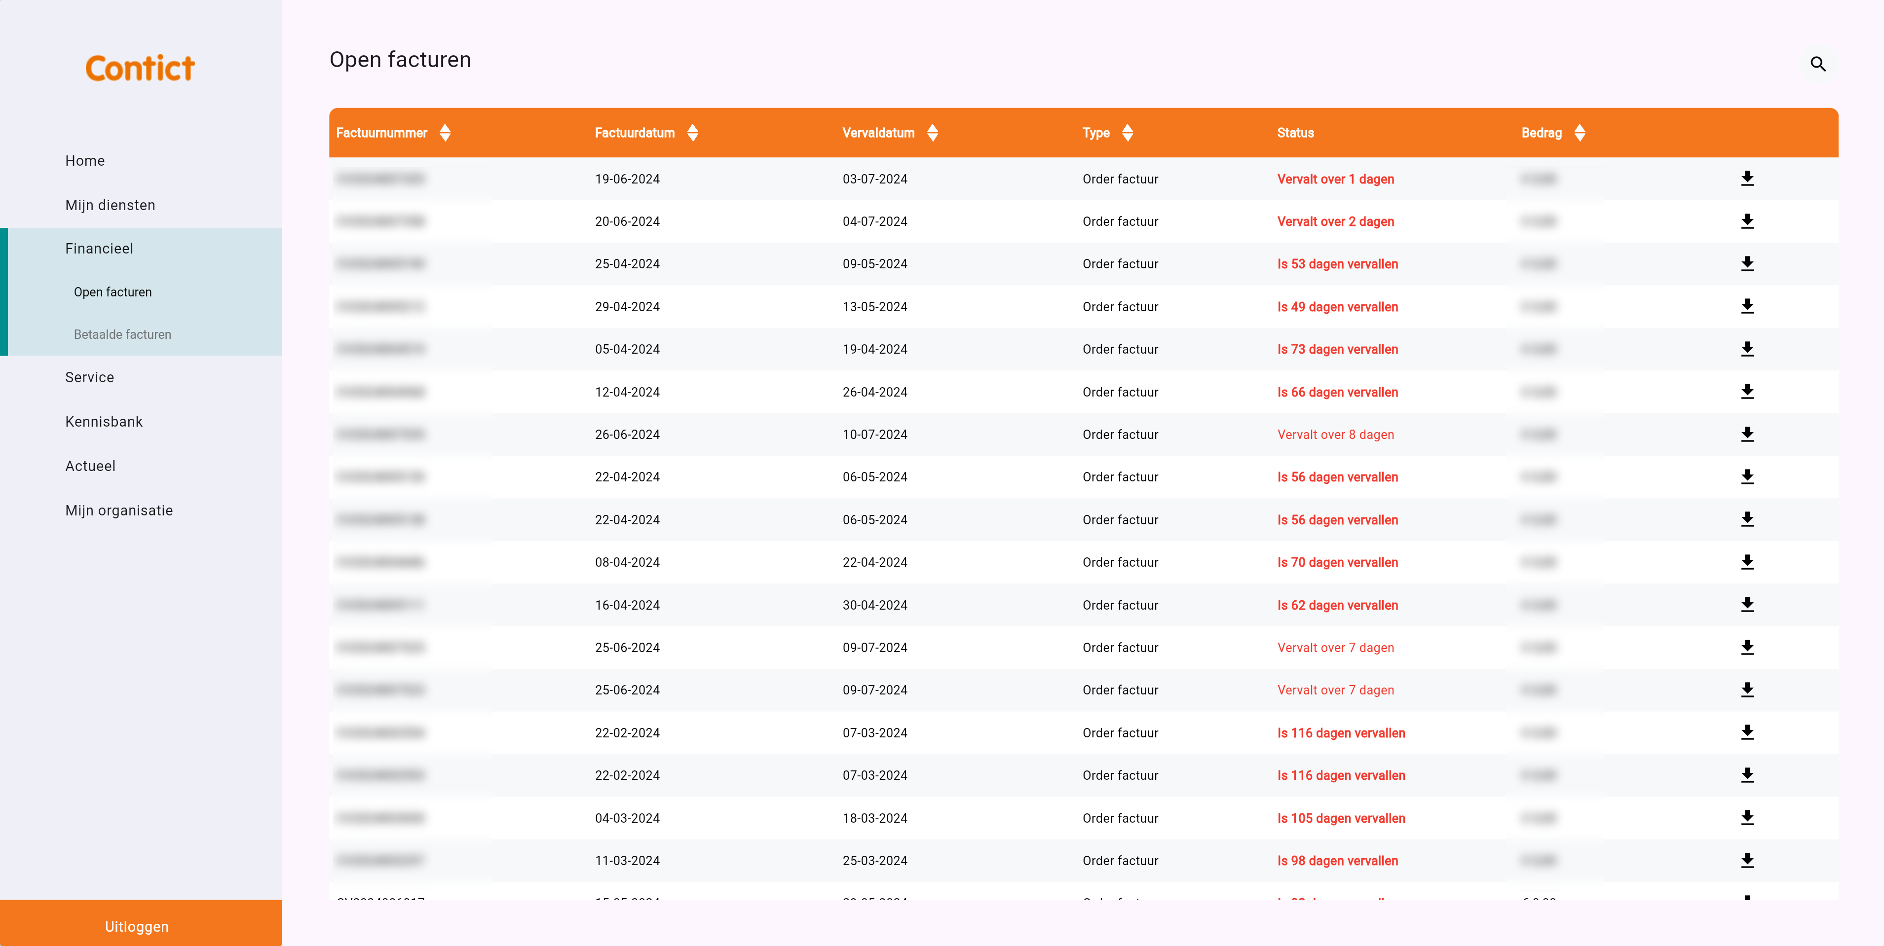Download invoice 98 days overdue

tap(1746, 861)
